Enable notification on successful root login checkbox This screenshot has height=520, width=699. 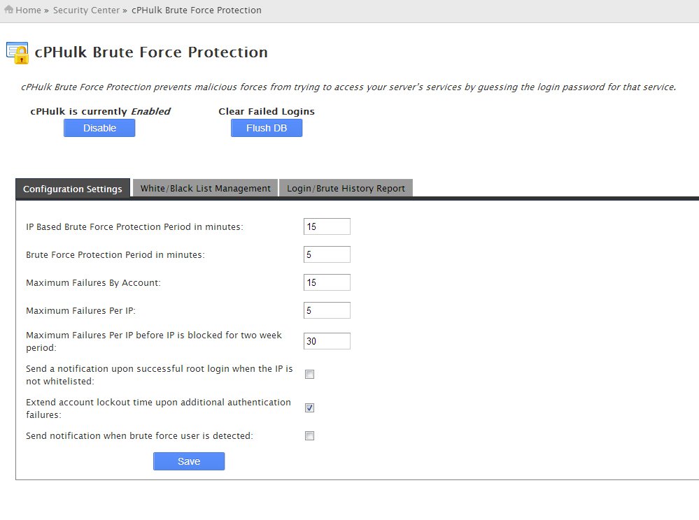point(309,375)
